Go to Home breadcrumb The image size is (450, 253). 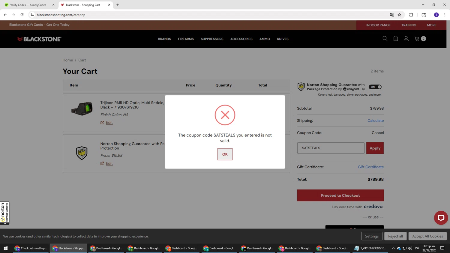pyautogui.click(x=68, y=60)
